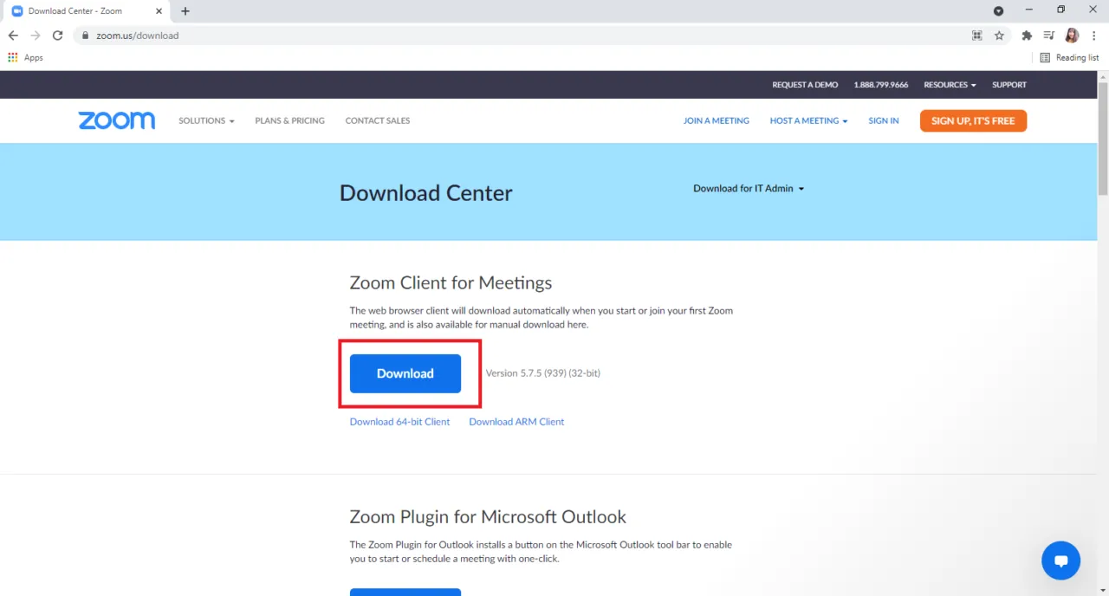The image size is (1109, 596).
Task: Click the Chrome profile avatar
Action: (x=1072, y=36)
